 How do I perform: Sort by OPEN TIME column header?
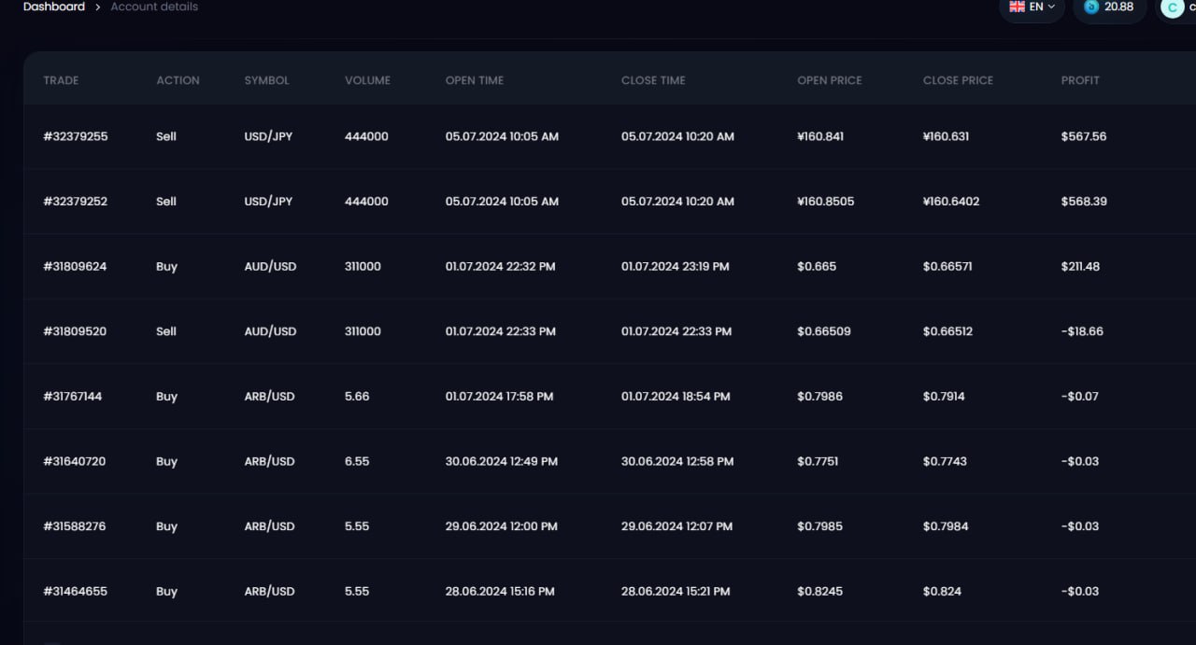(475, 80)
